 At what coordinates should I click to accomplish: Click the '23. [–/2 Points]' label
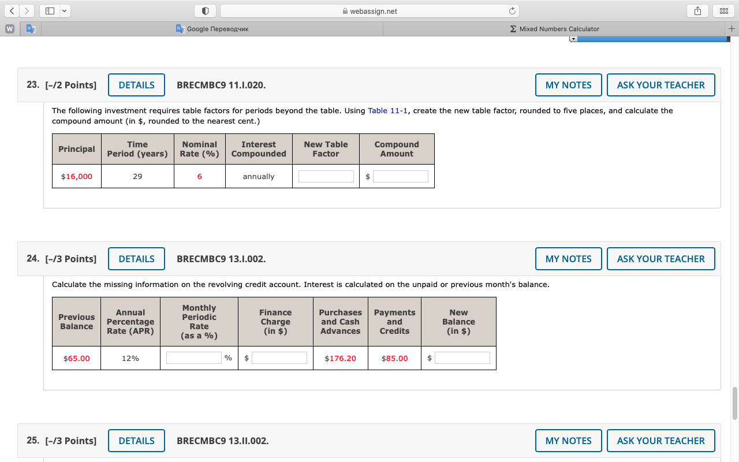tap(62, 85)
